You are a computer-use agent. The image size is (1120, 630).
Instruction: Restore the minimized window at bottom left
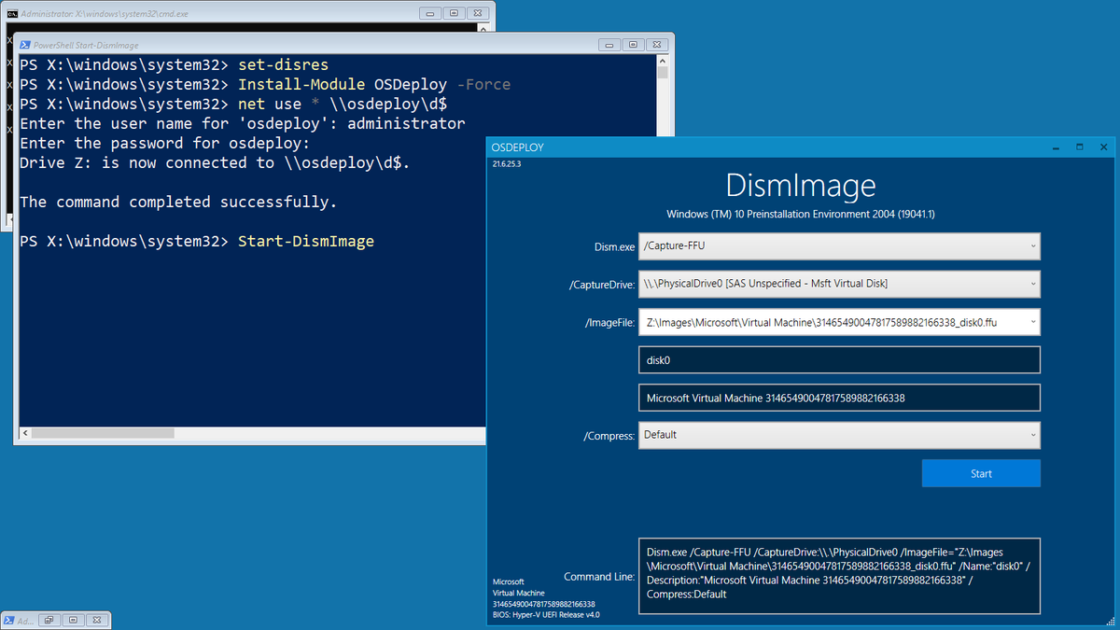[49, 620]
